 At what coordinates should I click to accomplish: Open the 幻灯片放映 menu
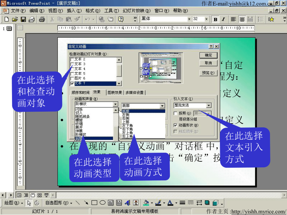click(x=137, y=11)
